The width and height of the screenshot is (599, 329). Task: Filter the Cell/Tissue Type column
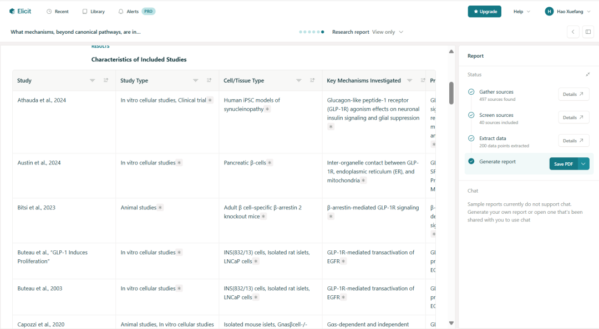299,81
